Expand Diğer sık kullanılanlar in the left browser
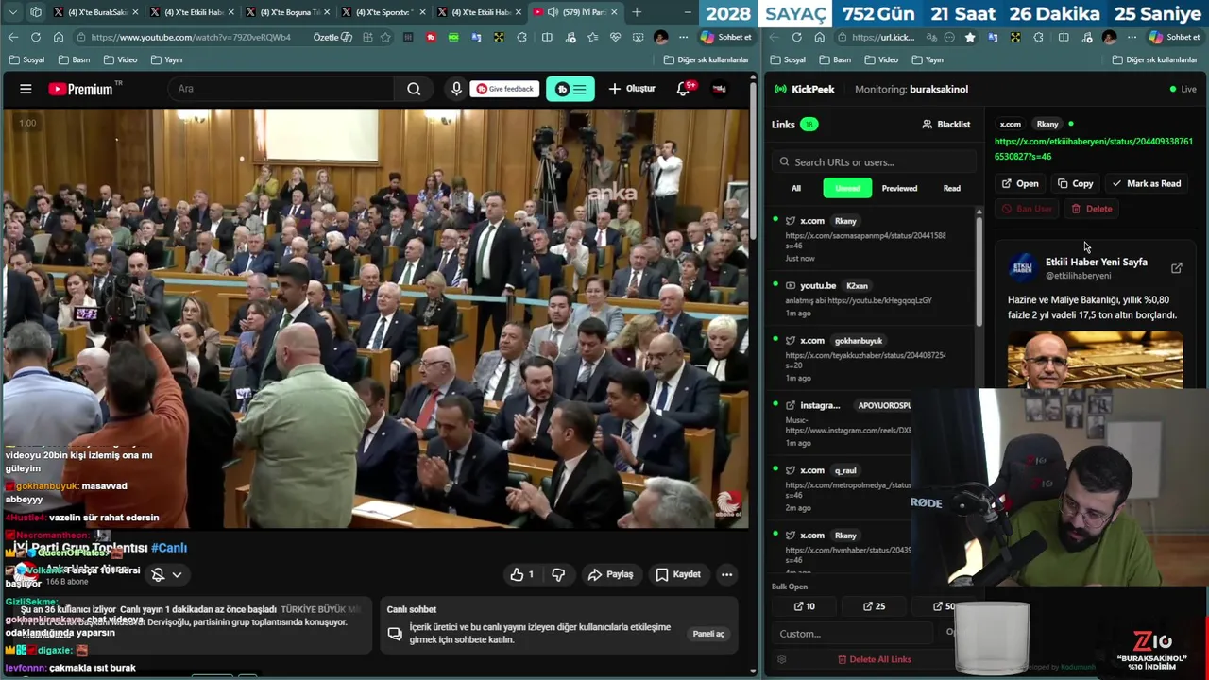Viewport: 1209px width, 680px height. [x=707, y=59]
